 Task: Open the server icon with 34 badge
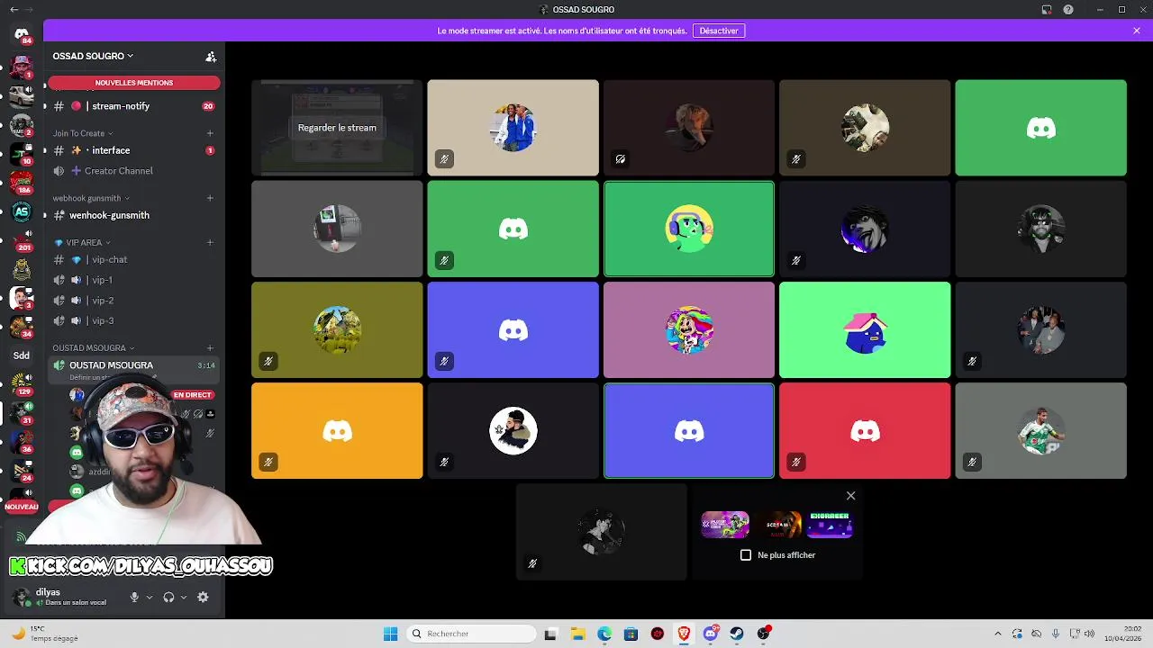pyautogui.click(x=22, y=327)
